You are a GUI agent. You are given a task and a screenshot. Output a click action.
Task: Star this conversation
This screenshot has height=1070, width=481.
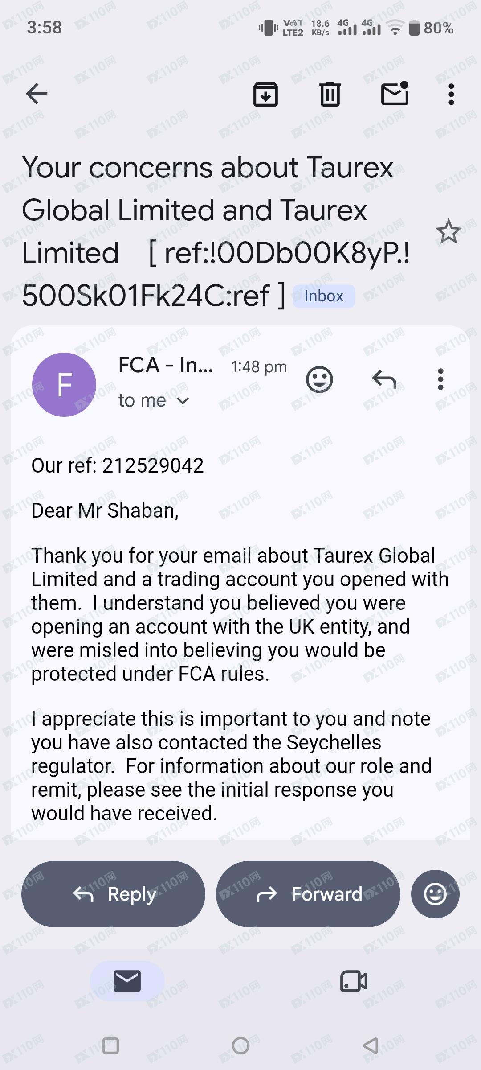448,231
